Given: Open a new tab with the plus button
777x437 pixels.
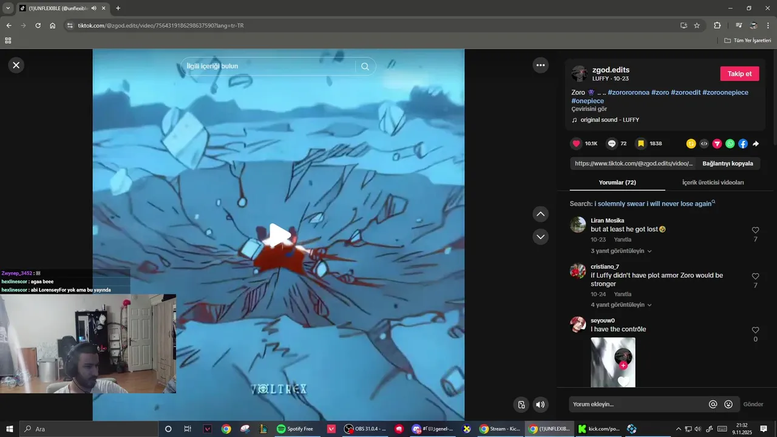Looking at the screenshot, I should click(x=118, y=8).
